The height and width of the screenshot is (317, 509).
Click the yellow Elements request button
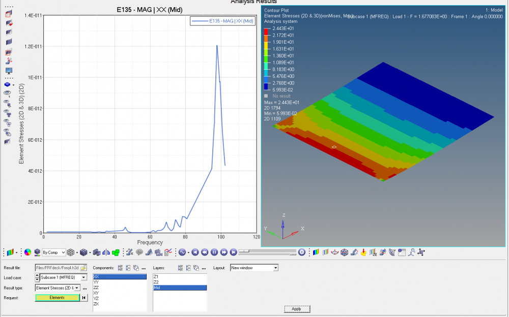click(57, 298)
